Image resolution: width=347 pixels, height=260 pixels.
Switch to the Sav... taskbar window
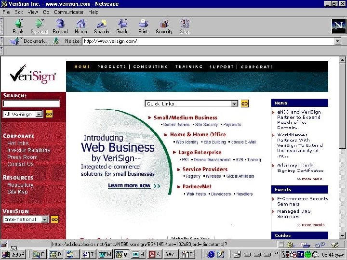[x=171, y=254]
